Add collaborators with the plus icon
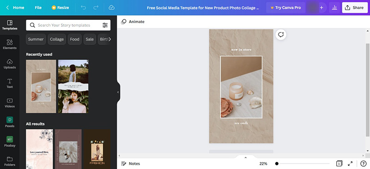 coord(321,7)
